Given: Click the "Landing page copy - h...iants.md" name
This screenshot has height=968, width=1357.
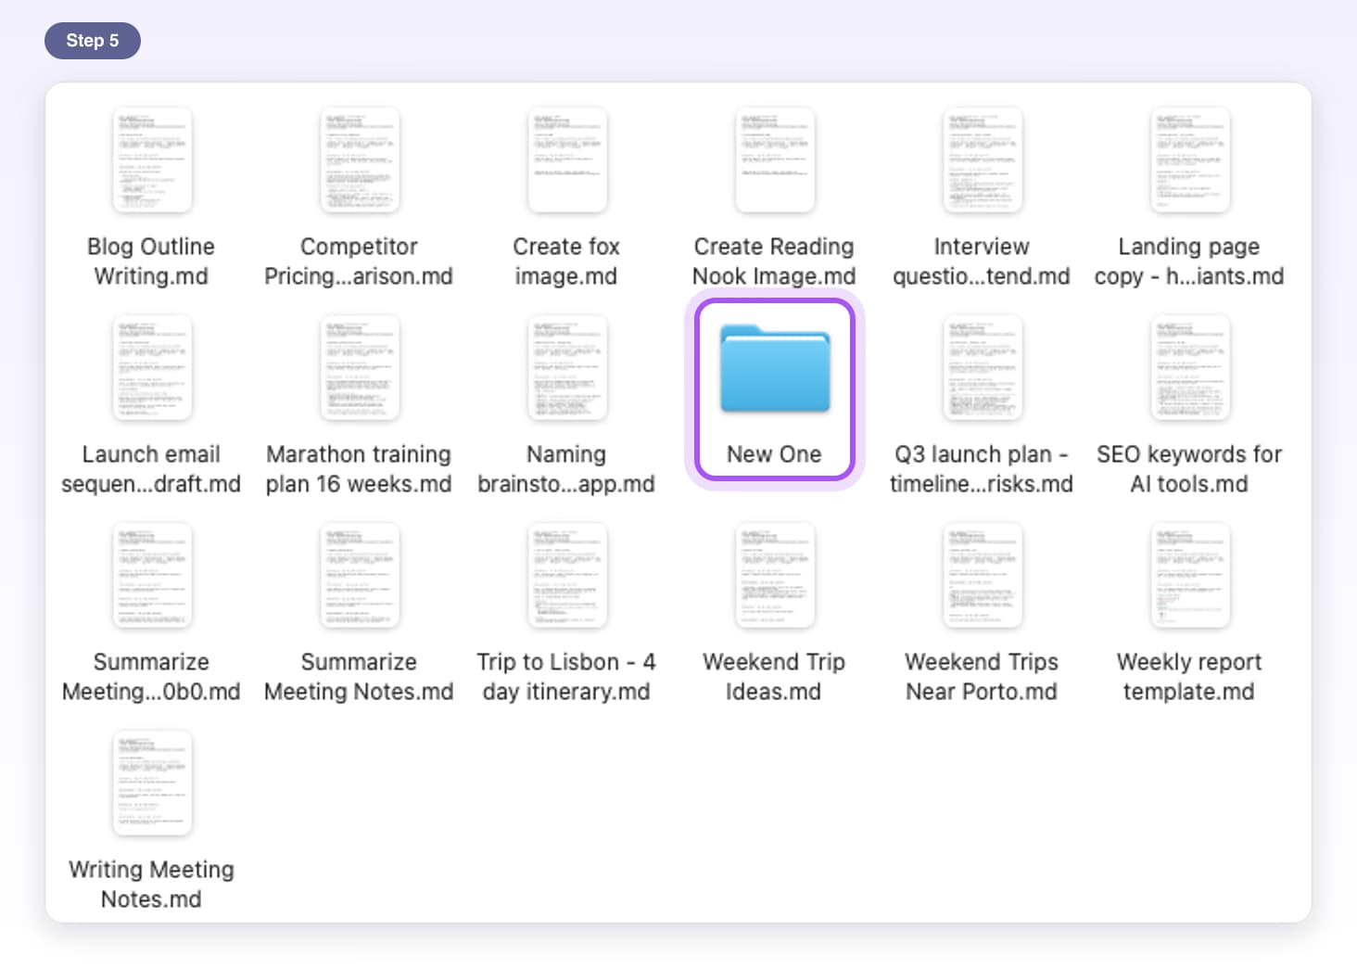Looking at the screenshot, I should click(x=1189, y=261).
